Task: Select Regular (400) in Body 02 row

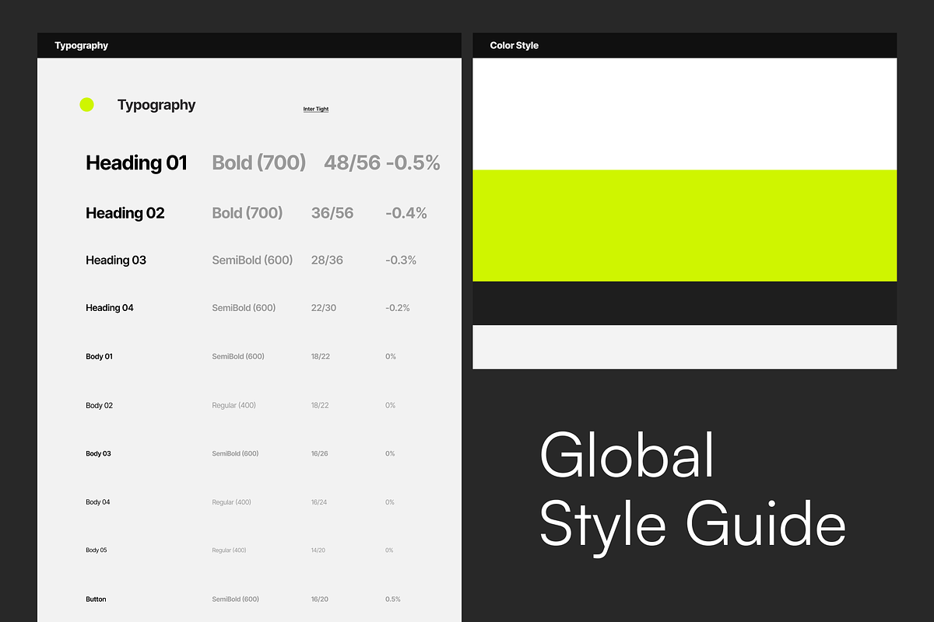Action: (x=233, y=406)
